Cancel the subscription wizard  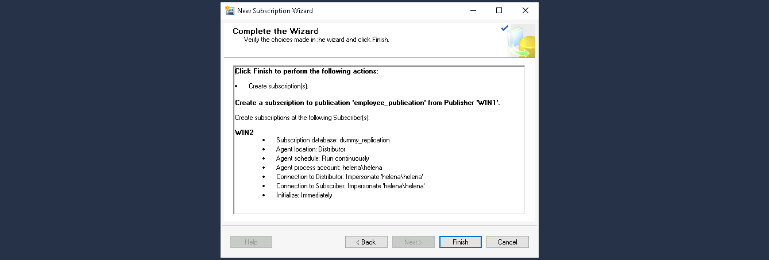click(507, 242)
